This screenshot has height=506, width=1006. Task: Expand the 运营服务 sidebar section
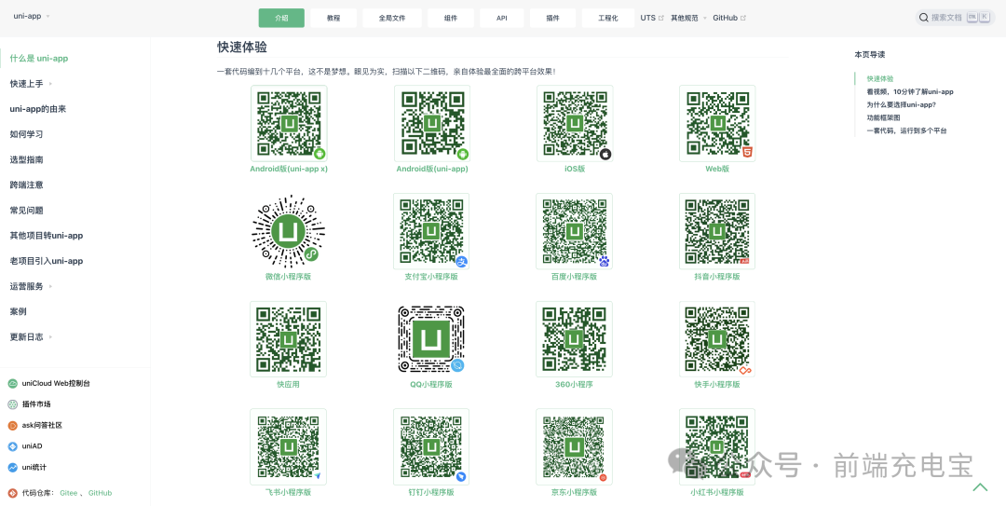[x=31, y=286]
